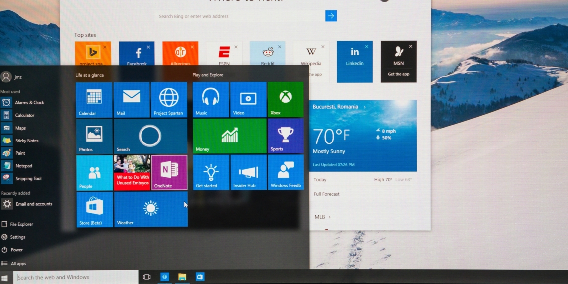Click the blue Go arrow button
The width and height of the screenshot is (568, 284).
[x=331, y=16]
